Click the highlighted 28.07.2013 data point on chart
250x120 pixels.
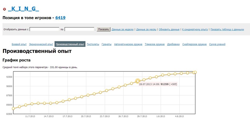tap(138, 81)
